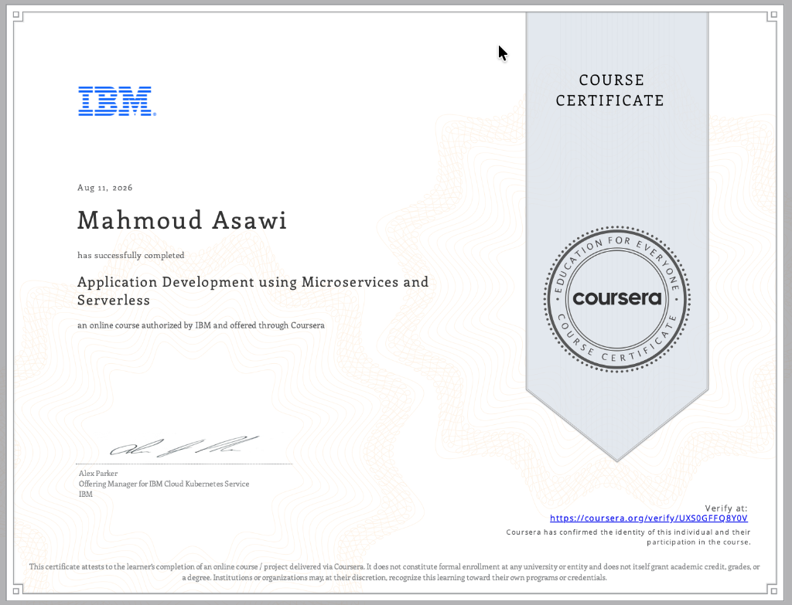This screenshot has height=605, width=792.
Task: Click 'Coursera has confirmed the identity' text
Action: [628, 537]
